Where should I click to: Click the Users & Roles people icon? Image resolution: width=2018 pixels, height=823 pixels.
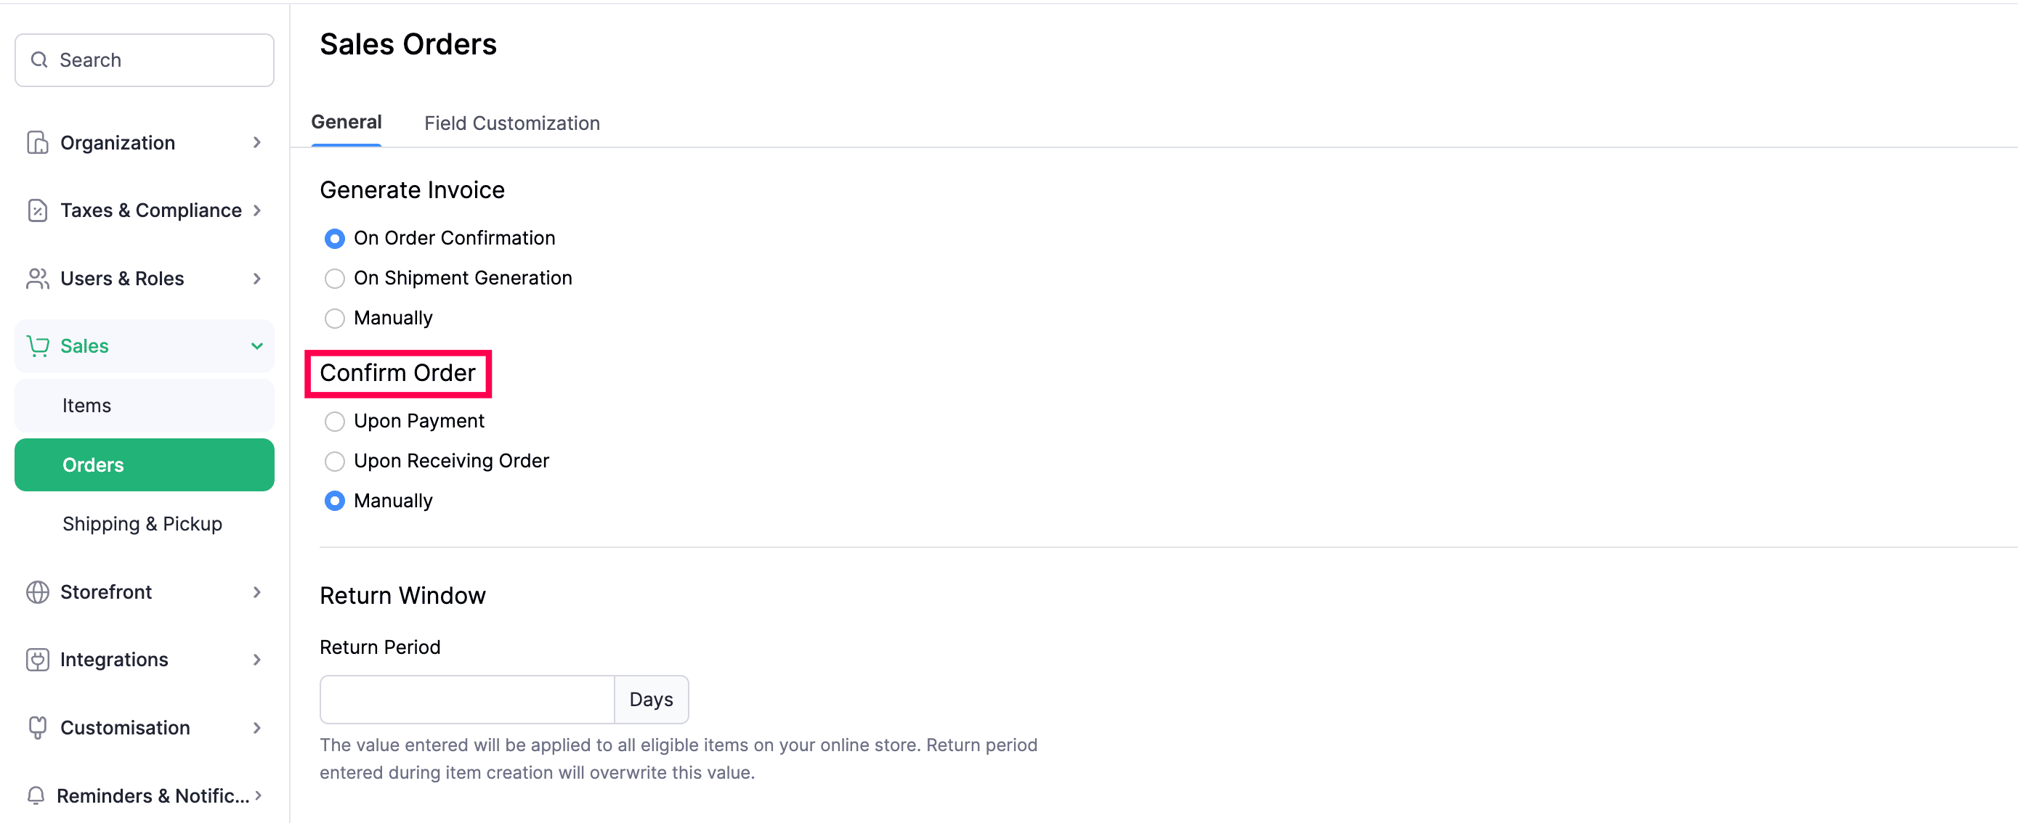click(x=37, y=278)
